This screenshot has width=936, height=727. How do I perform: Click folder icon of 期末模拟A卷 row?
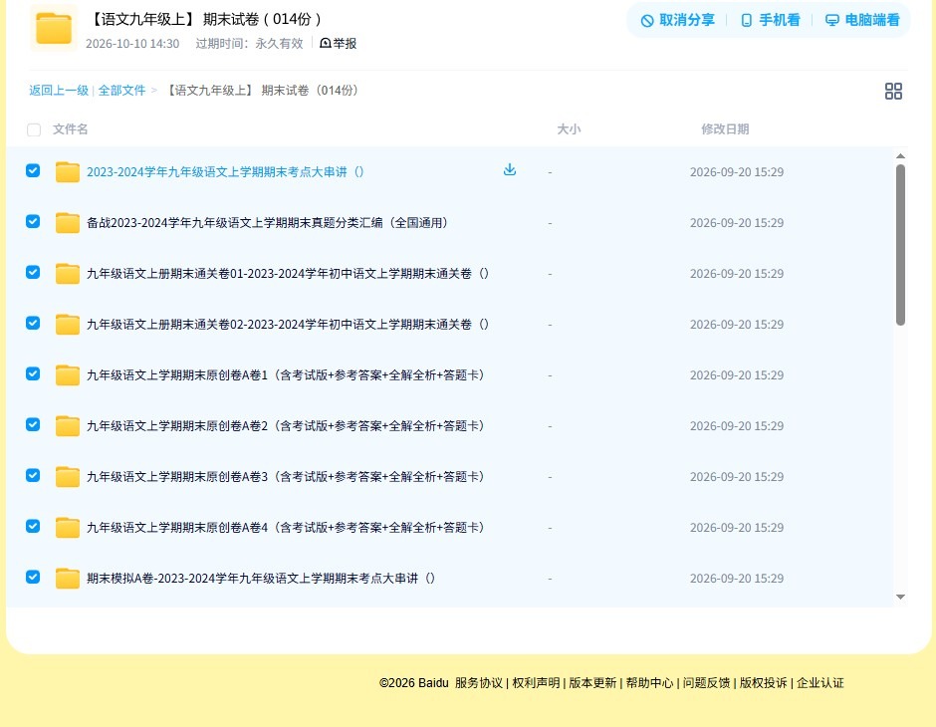[68, 578]
